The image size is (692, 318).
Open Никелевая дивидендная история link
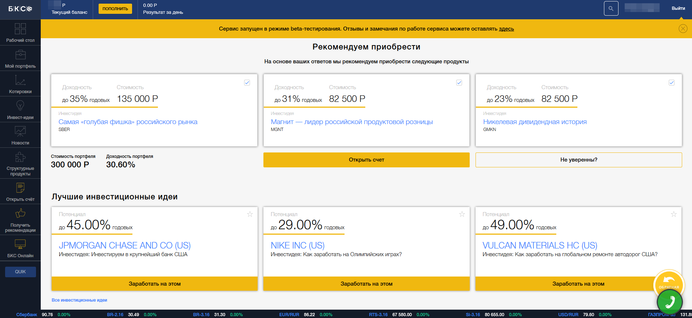click(x=535, y=122)
